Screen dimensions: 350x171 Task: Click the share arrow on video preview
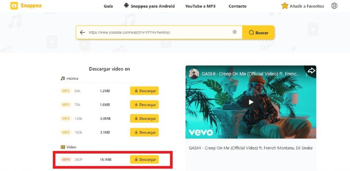click(311, 71)
